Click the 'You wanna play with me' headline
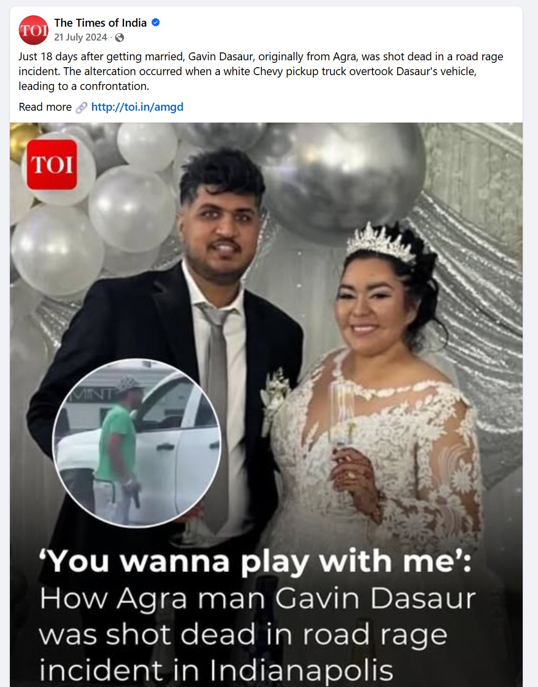 [x=256, y=561]
